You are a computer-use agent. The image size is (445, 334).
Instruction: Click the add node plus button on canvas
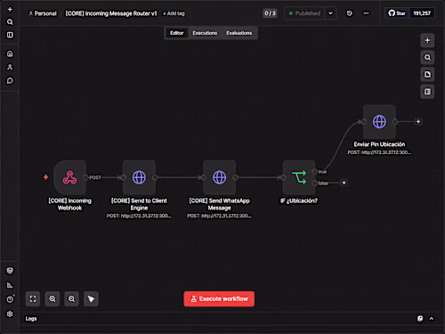click(427, 40)
